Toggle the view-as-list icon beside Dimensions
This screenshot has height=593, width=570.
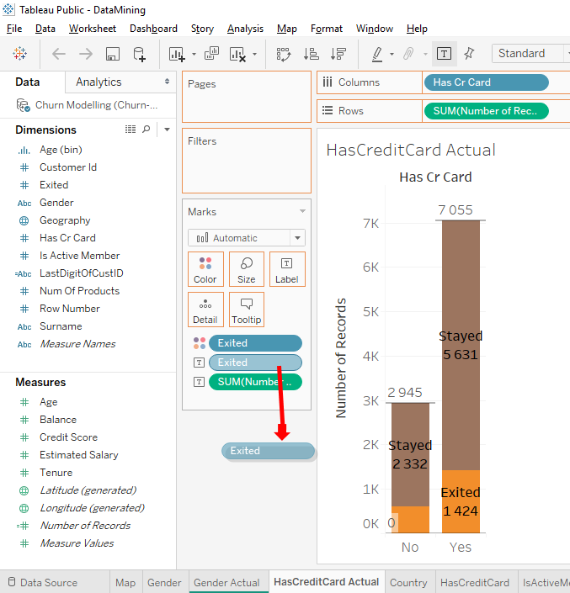point(131,130)
